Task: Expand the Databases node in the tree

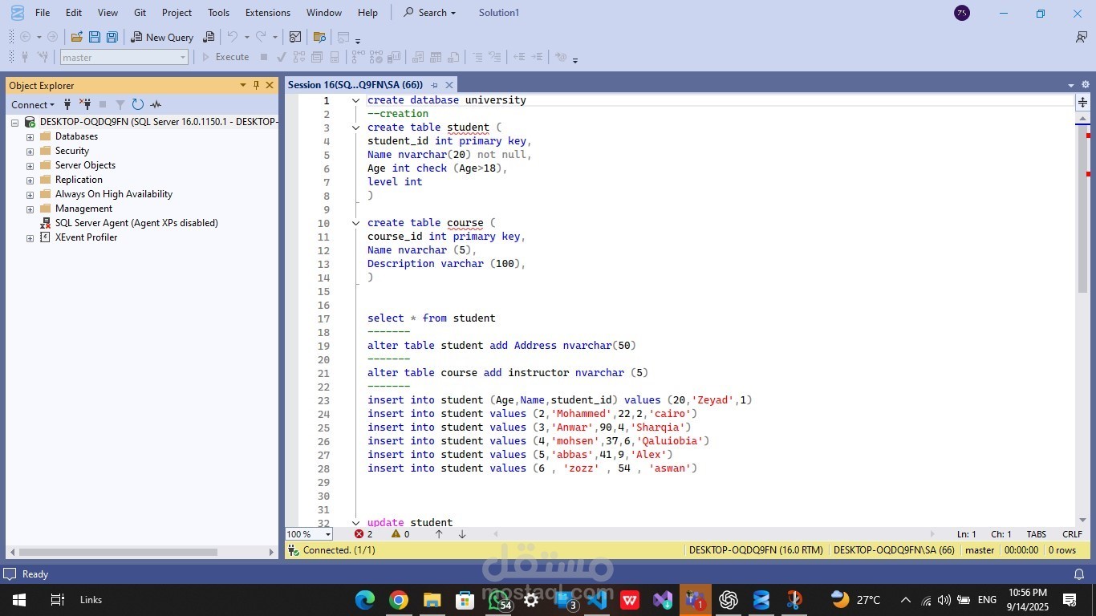Action: point(30,137)
